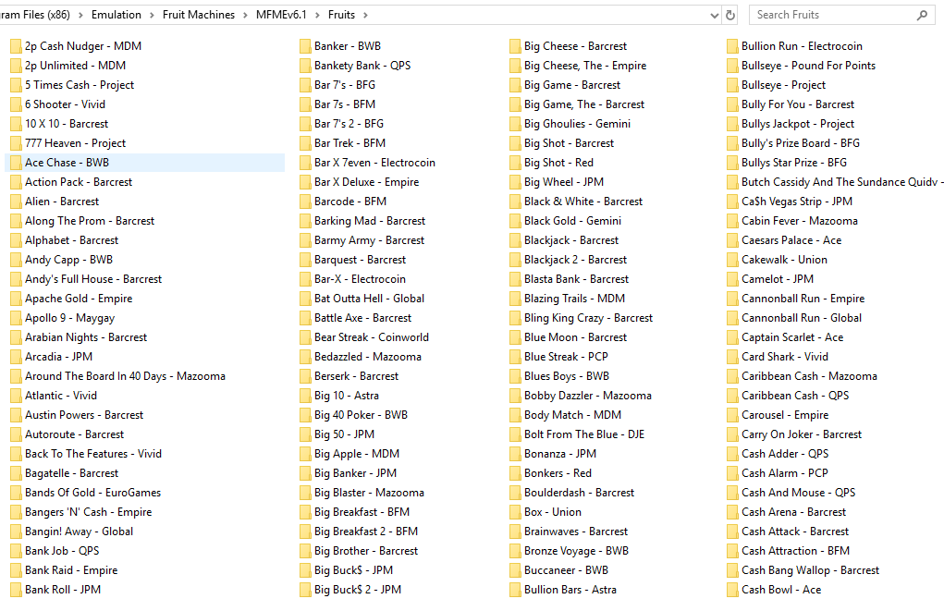The height and width of the screenshot is (611, 944).
Task: Select Bear Streak - Coinworld folder name
Action: (x=372, y=337)
